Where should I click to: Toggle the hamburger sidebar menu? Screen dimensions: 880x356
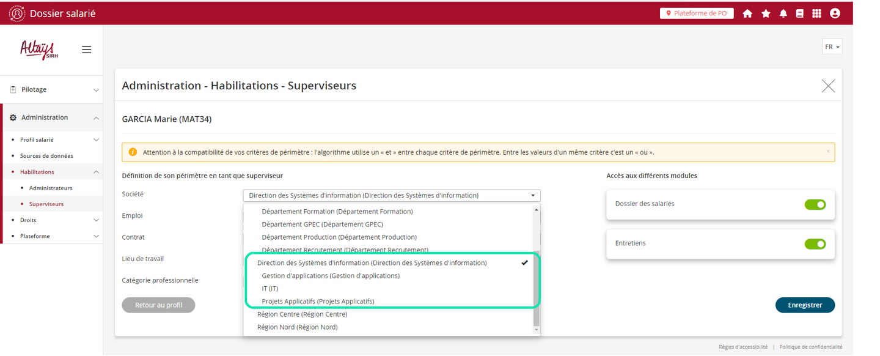tap(87, 50)
